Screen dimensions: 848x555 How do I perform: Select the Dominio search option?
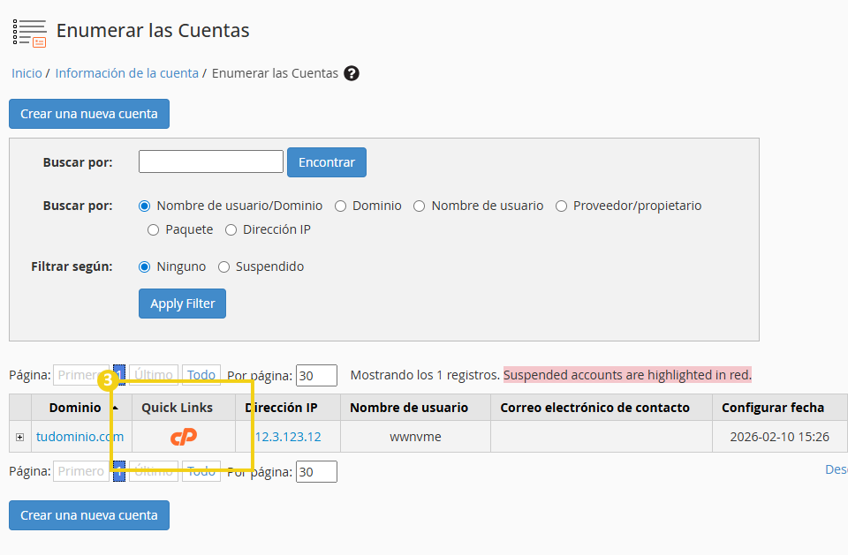tap(340, 206)
